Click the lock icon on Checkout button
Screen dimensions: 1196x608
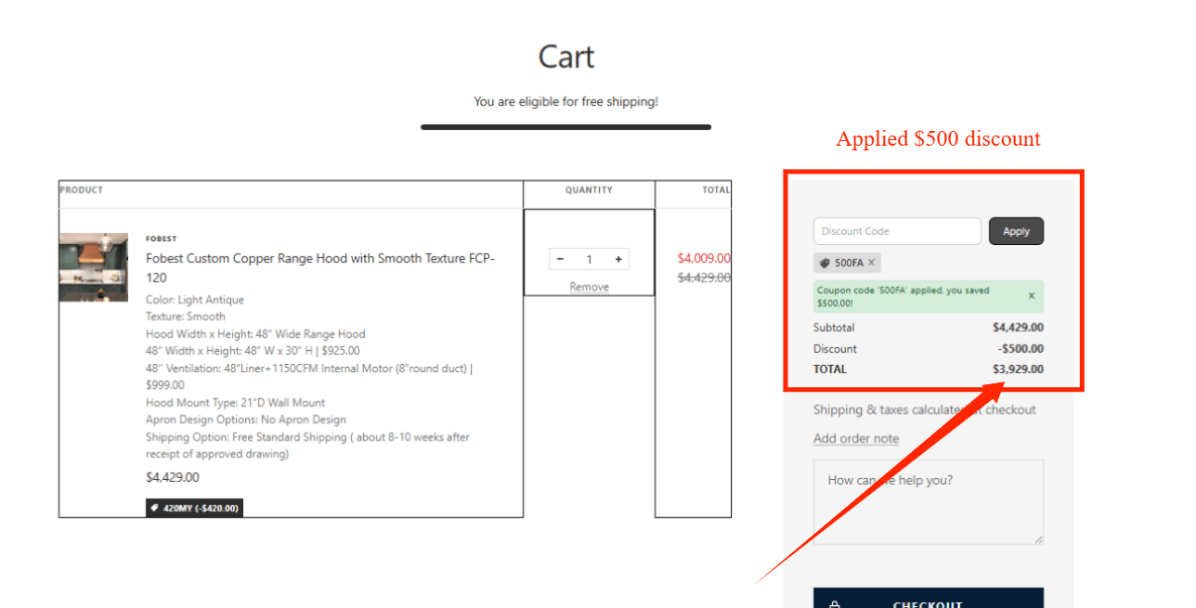pyautogui.click(x=834, y=604)
